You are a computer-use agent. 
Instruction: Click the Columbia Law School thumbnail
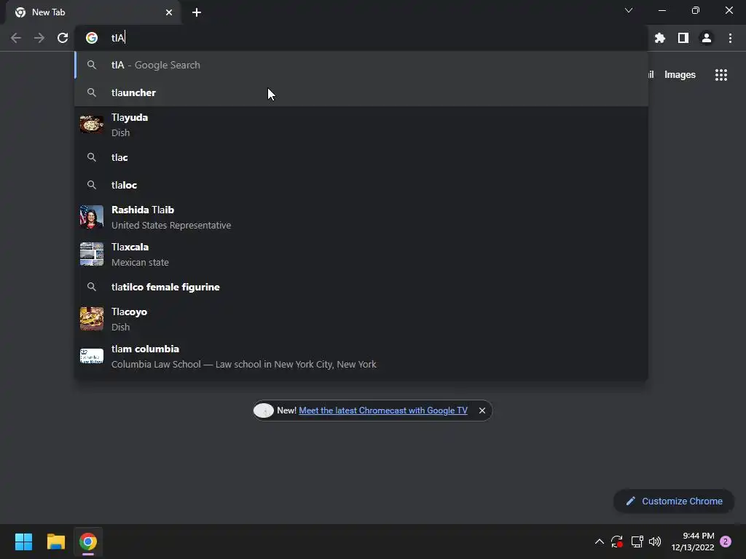pos(91,356)
